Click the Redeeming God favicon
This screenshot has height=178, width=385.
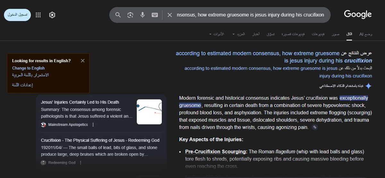(44, 163)
